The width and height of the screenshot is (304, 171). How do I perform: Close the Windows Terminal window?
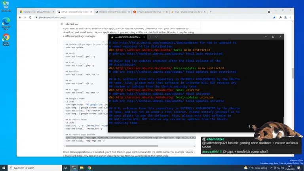(280, 37)
